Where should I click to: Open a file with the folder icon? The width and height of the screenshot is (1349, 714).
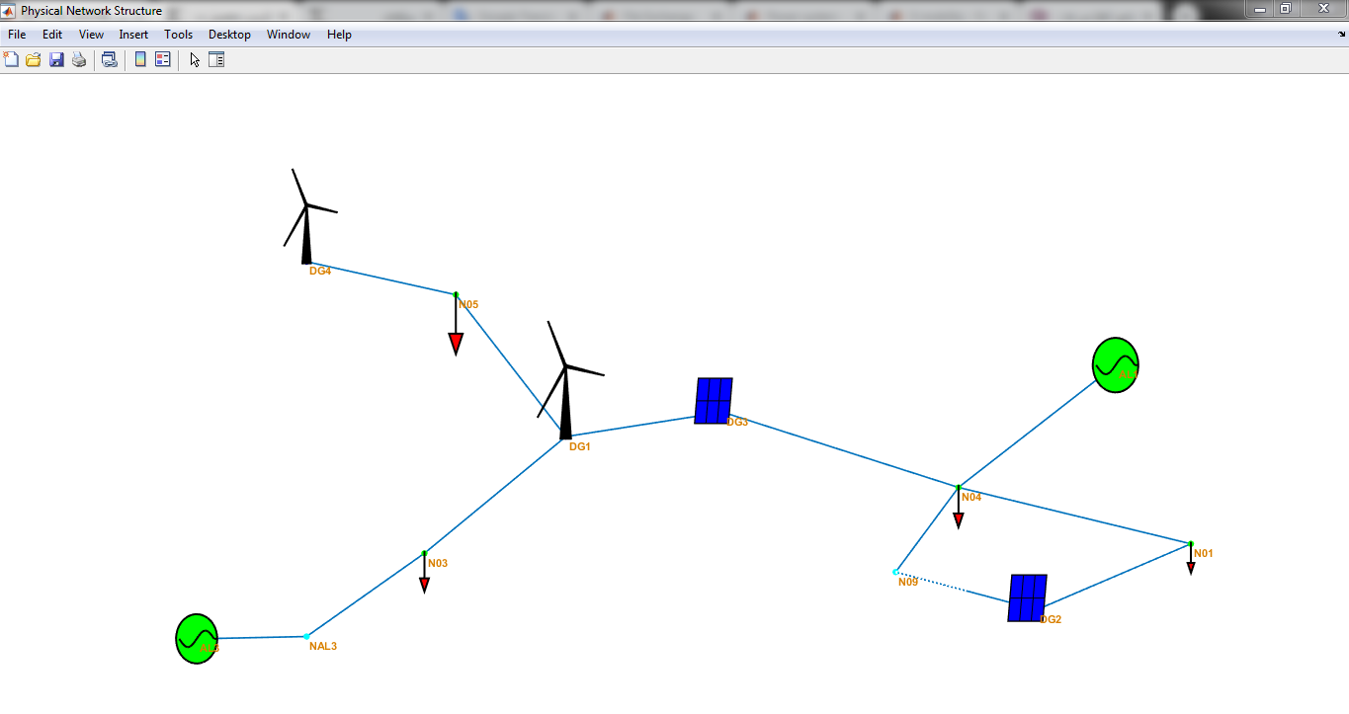[x=34, y=60]
